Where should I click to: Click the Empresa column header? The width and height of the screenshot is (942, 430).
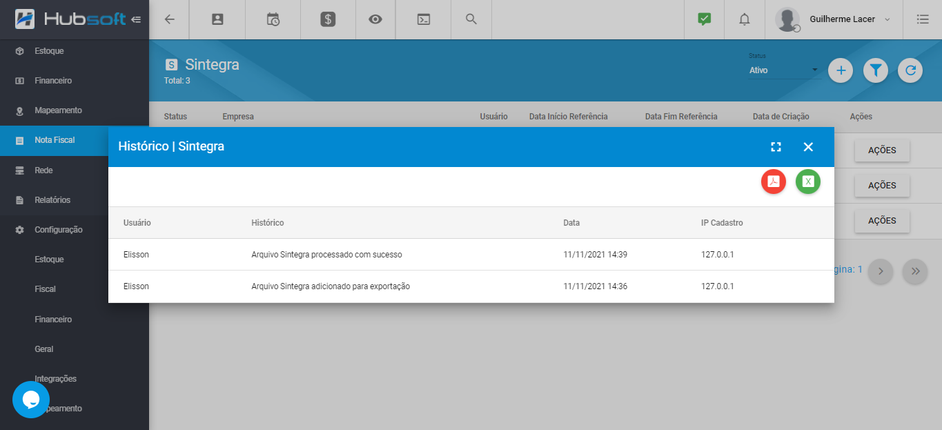click(238, 117)
